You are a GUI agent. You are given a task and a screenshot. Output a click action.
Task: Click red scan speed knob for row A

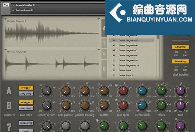coord(123,91)
